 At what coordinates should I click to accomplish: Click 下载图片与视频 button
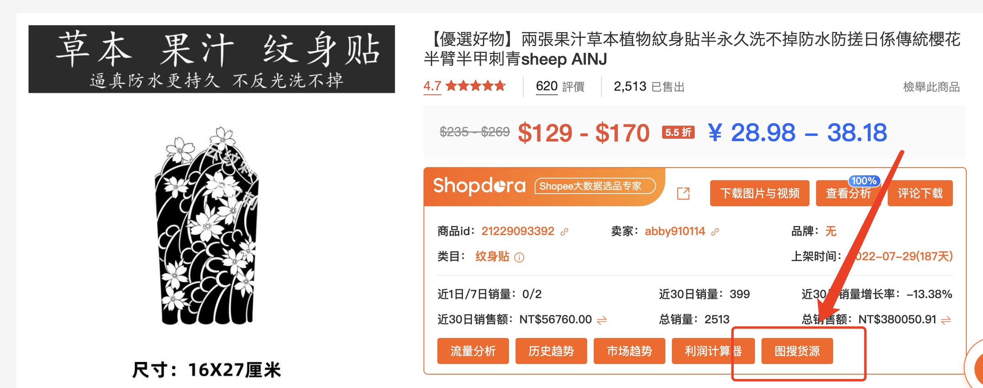[760, 193]
